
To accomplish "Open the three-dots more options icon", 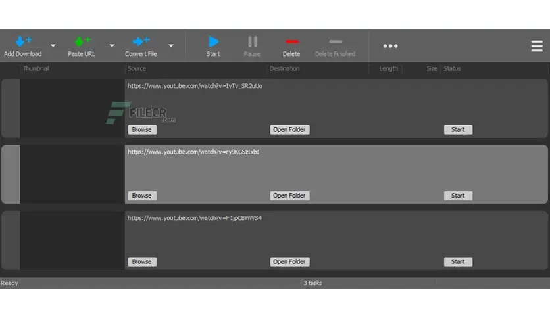I will click(x=390, y=46).
